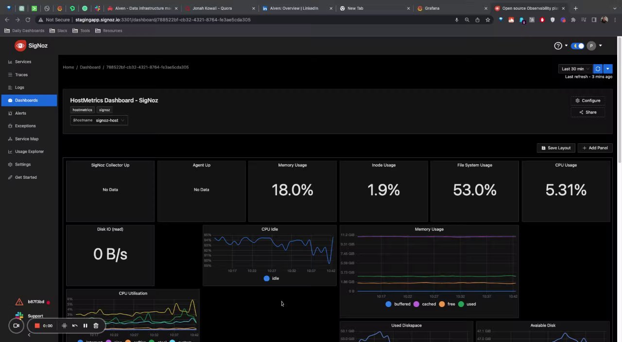Open Services in the sidebar
The image size is (622, 342).
coord(29,62)
